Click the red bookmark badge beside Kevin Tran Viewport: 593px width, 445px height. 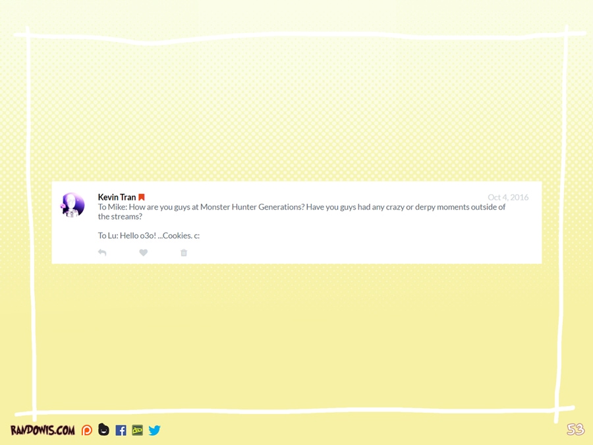[x=142, y=197]
